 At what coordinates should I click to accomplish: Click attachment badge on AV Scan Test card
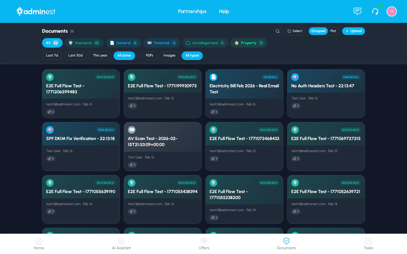pos(132,165)
